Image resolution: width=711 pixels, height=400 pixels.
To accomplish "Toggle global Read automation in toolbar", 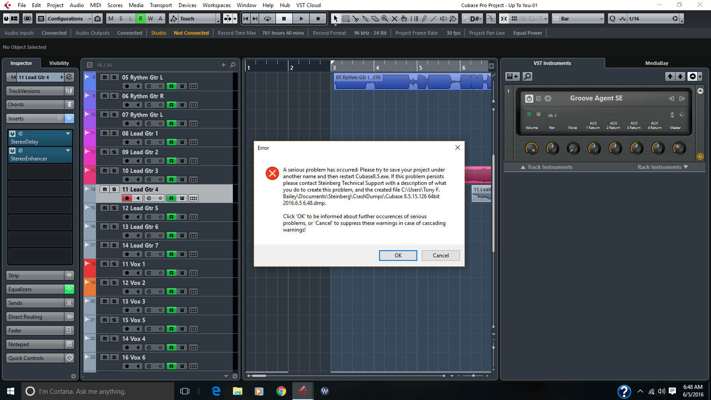I will [140, 19].
